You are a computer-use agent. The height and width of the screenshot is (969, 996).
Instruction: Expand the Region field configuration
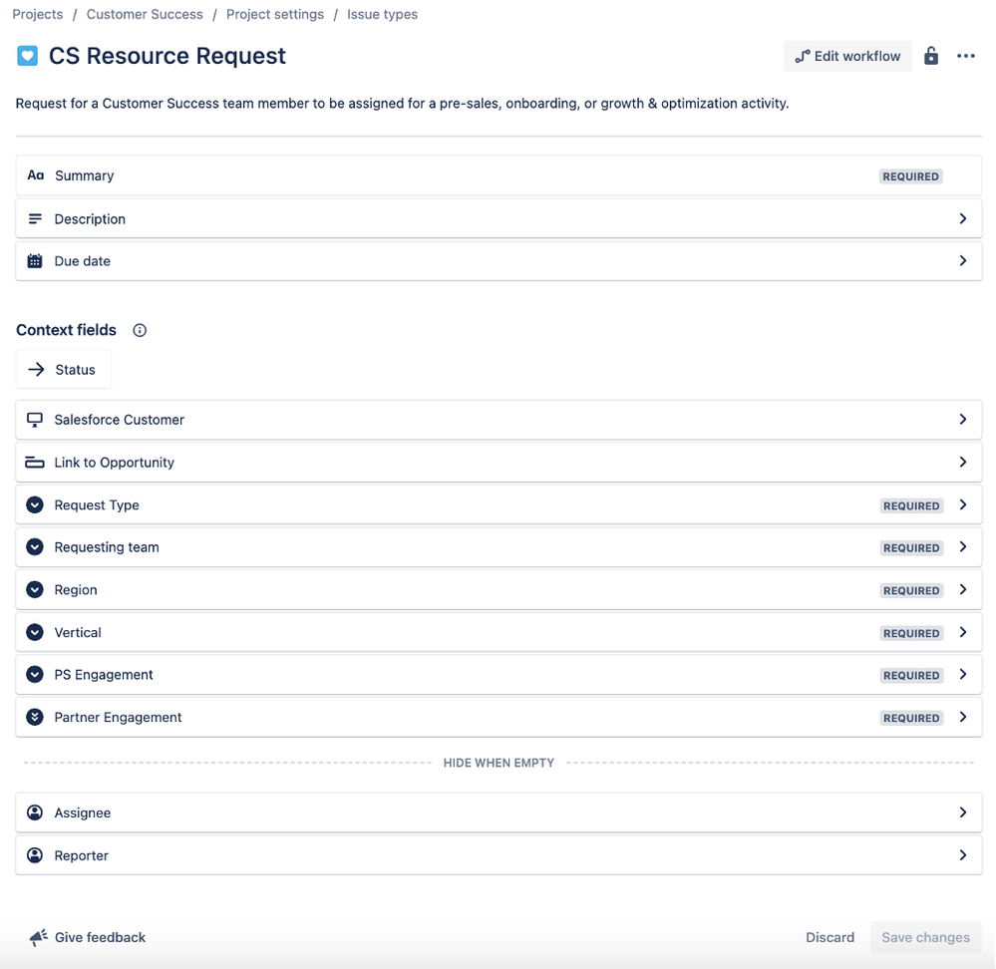(963, 589)
